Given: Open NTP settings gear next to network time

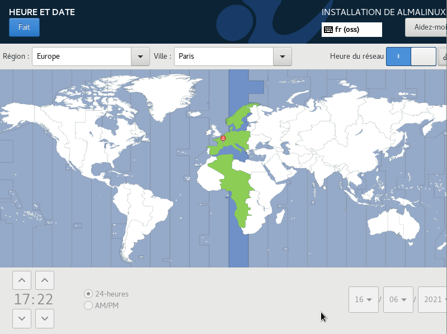Looking at the screenshot, I should (443, 57).
